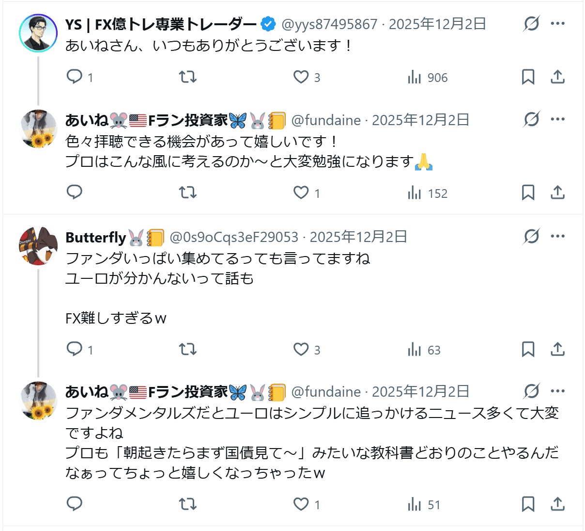
Task: Click Grok icon on Butterfly's tweet
Action: click(531, 236)
